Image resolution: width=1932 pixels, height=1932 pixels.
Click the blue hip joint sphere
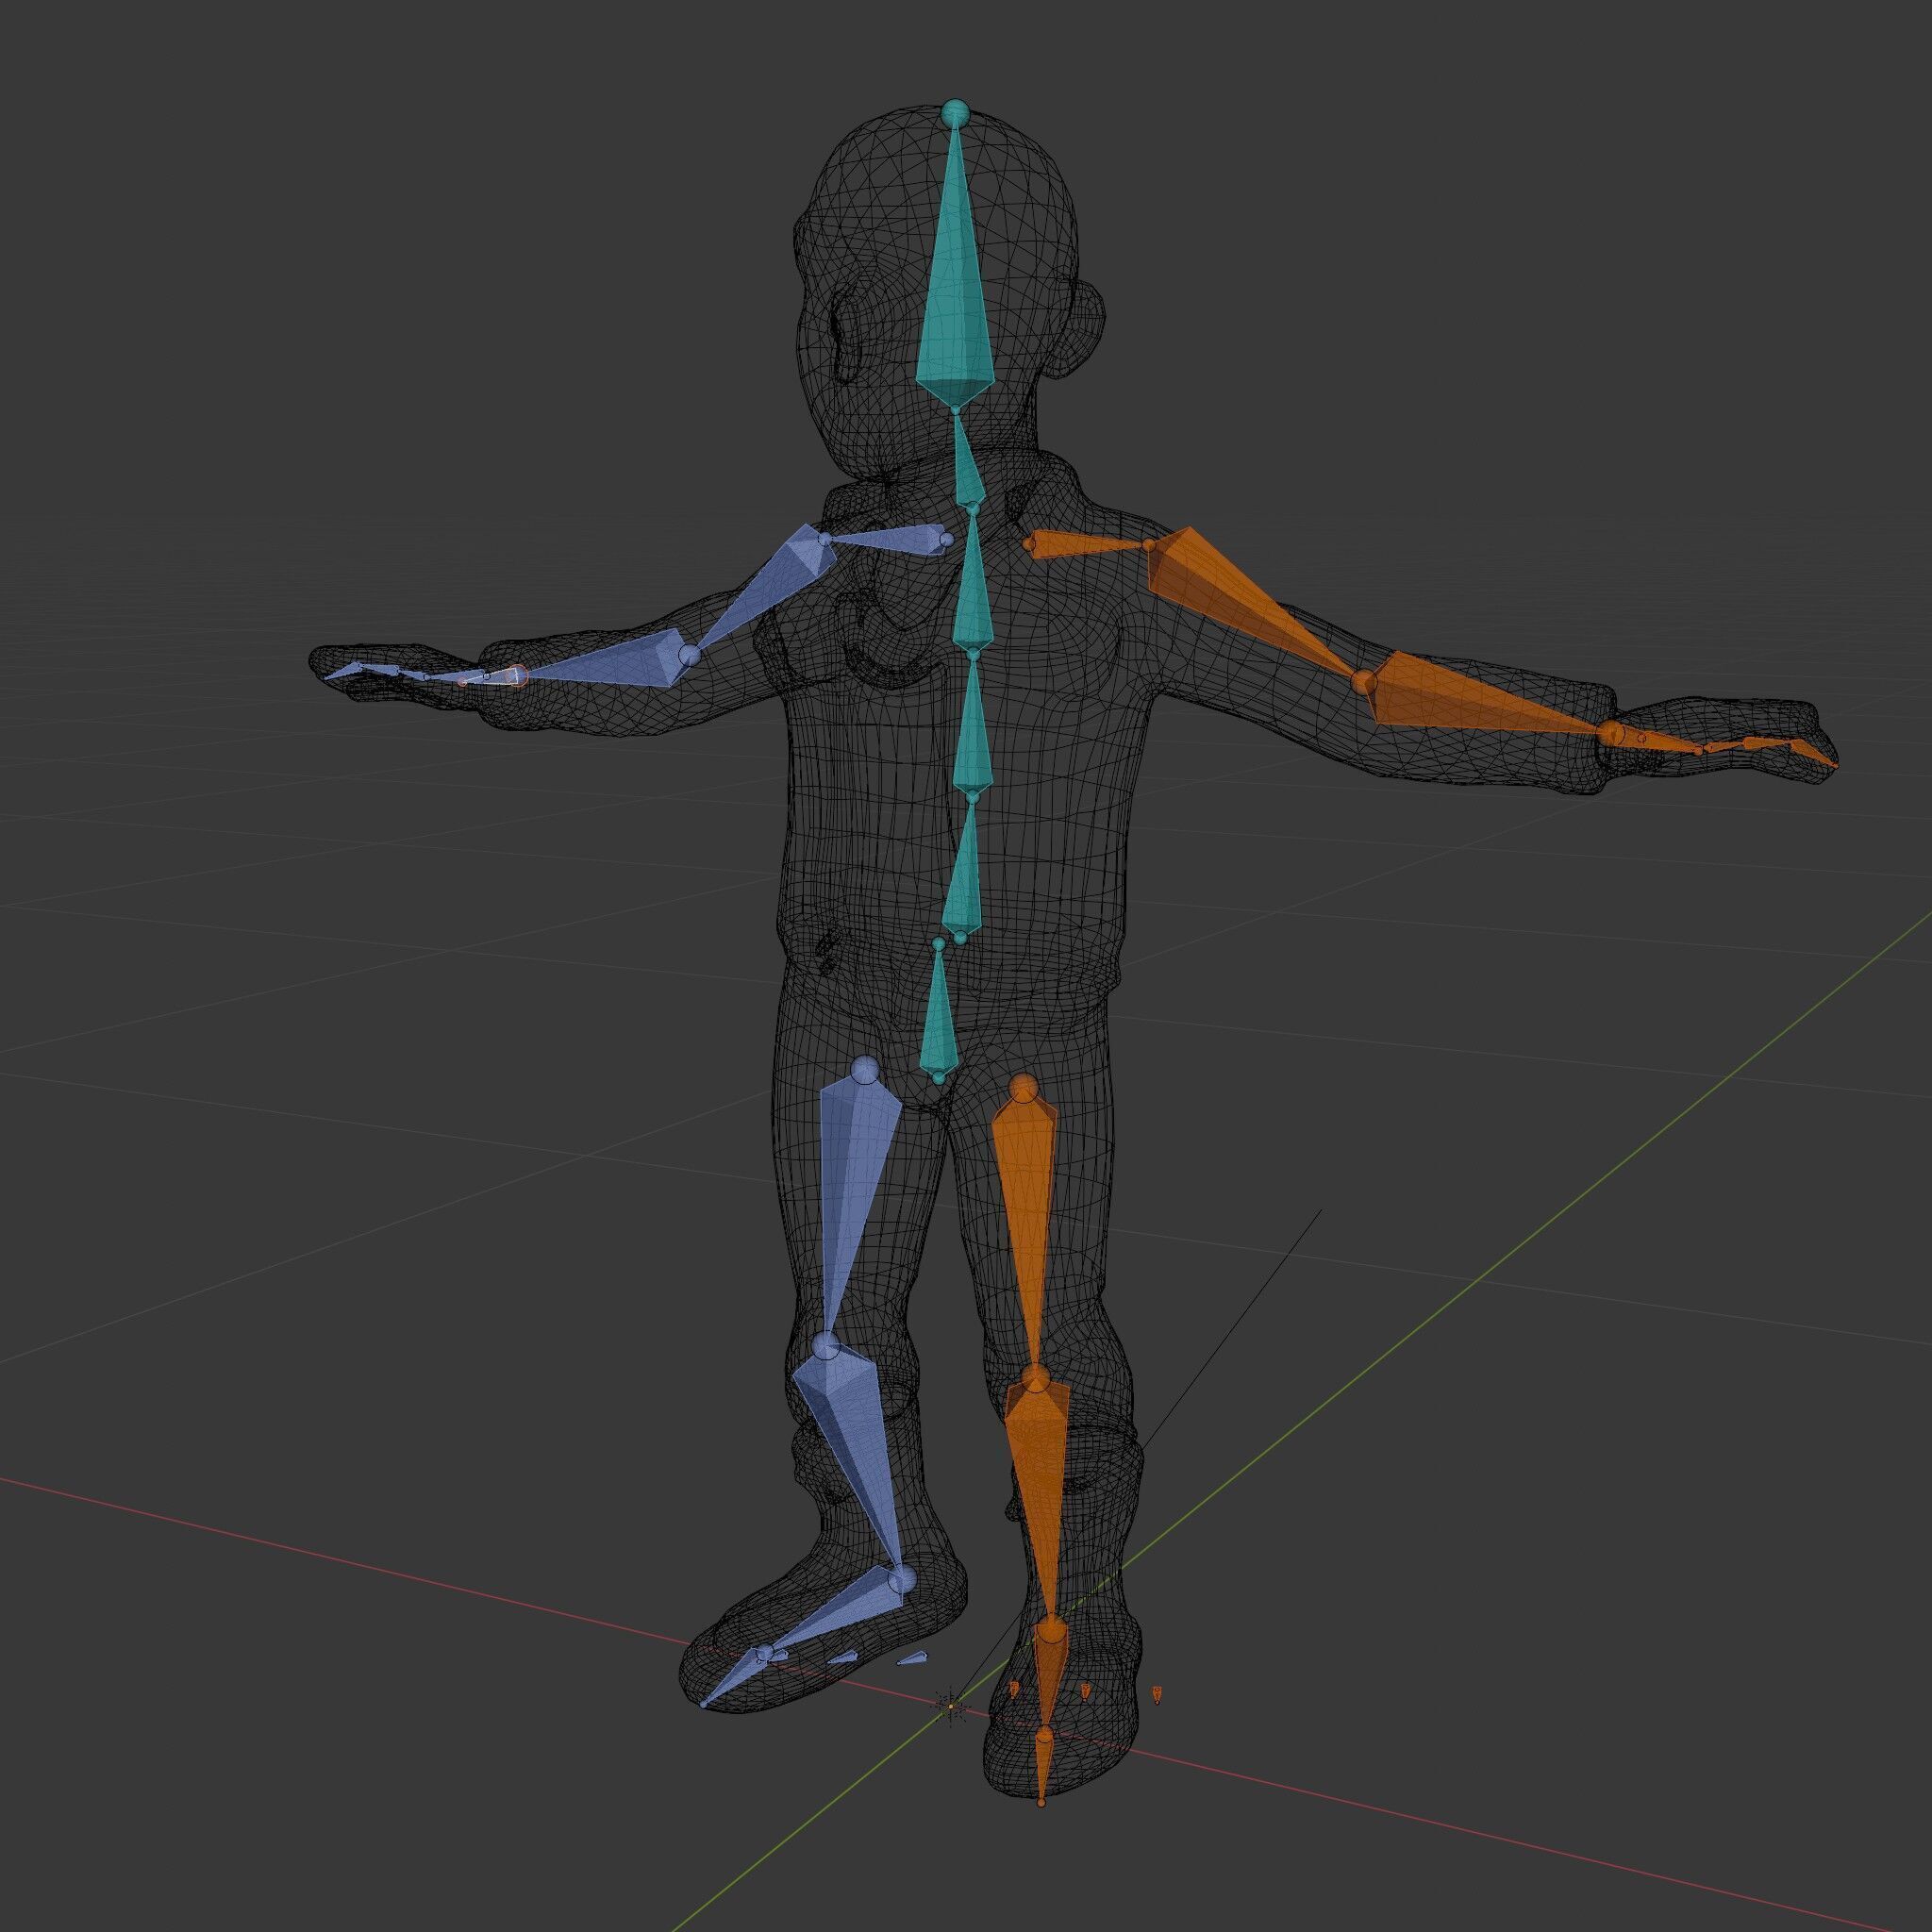point(865,1070)
